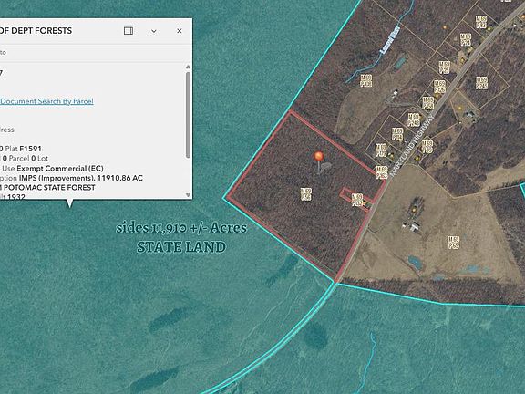Image resolution: width=525 pixels, height=394 pixels.
Task: Click parcel label in the small red driveway strip
Action: click(x=357, y=200)
